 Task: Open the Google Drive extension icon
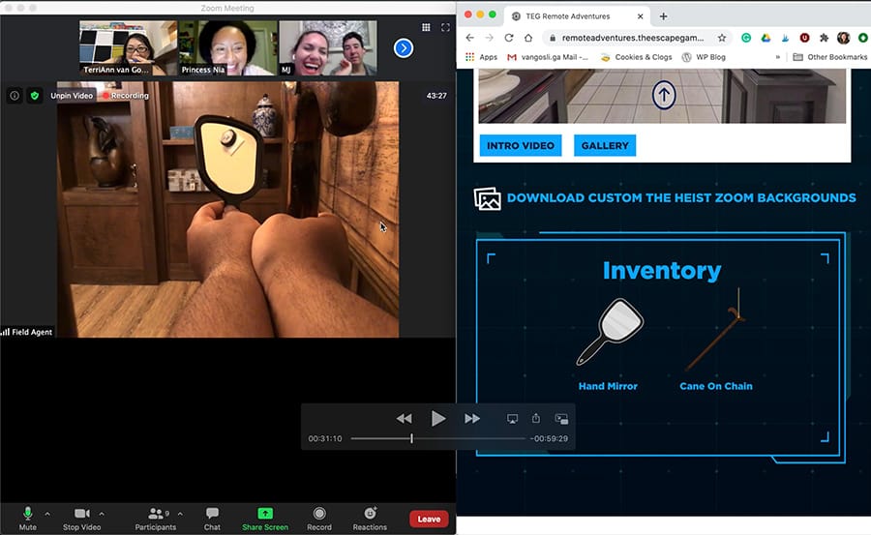tap(766, 38)
